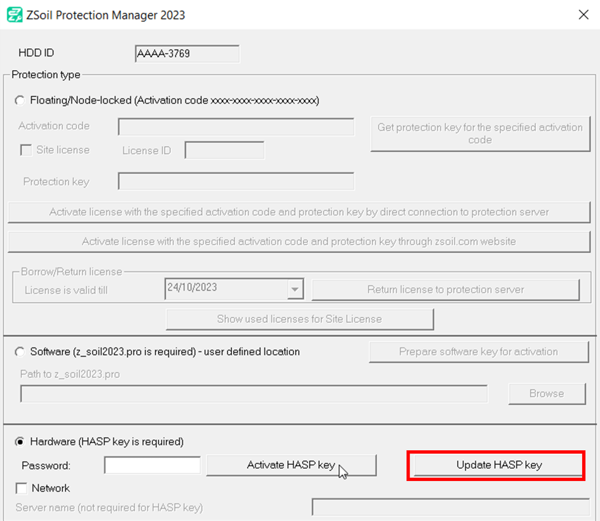The height and width of the screenshot is (521, 600).
Task: Click Return license to protection server
Action: [446, 289]
